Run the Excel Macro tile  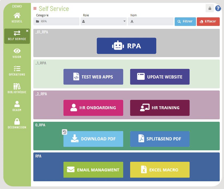160,170
